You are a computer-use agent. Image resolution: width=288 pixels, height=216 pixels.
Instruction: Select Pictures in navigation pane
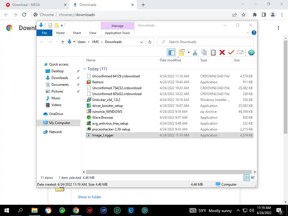coord(57,91)
